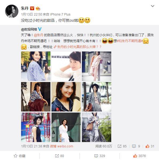Open the post options chevron dropdown
Image resolution: width=159 pixels, height=160 pixels.
tap(153, 6)
